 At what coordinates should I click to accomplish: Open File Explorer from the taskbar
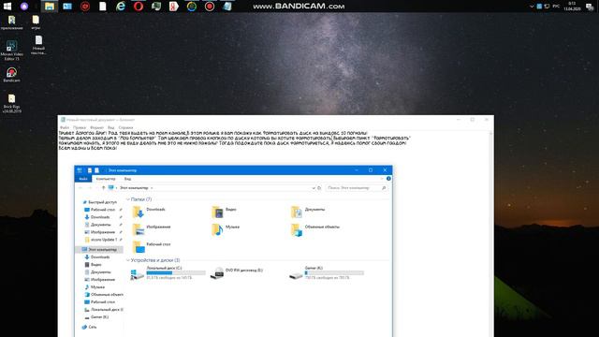pos(50,7)
